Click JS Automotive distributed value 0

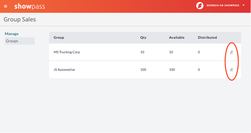tap(199, 70)
